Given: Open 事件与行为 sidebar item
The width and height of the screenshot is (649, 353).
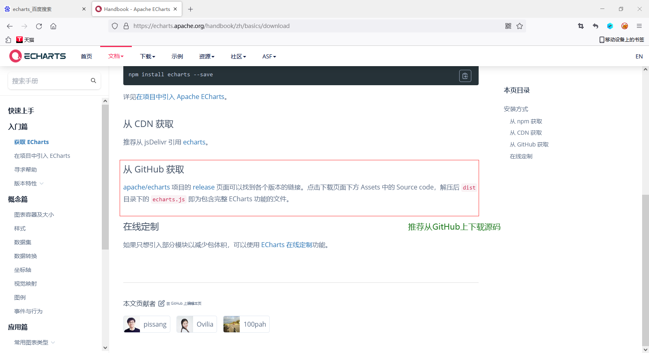Looking at the screenshot, I should 28,311.
